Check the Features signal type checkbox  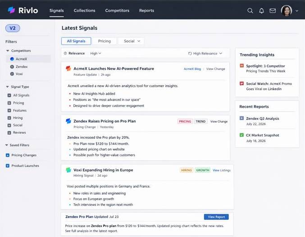[x=9, y=110]
